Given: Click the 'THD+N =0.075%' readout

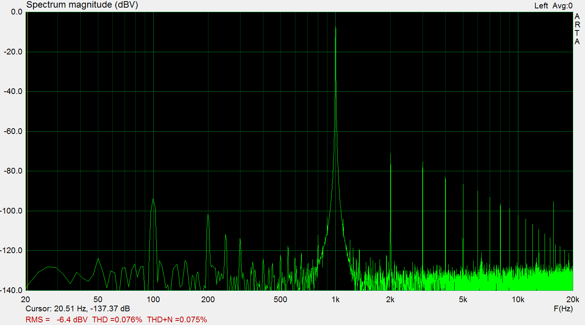Looking at the screenshot, I should 177,320.
